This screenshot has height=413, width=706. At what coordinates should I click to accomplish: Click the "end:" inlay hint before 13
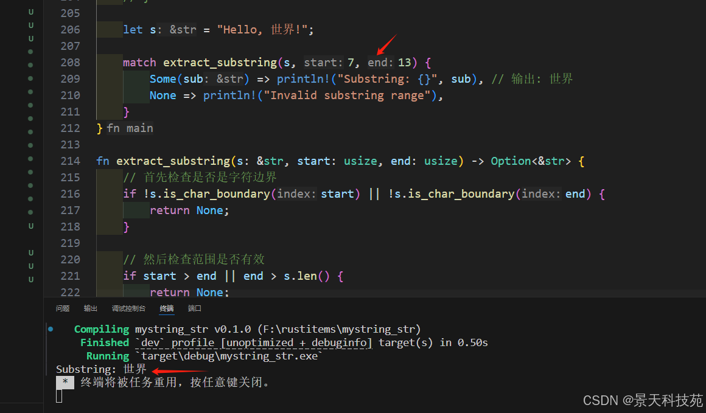click(x=381, y=63)
